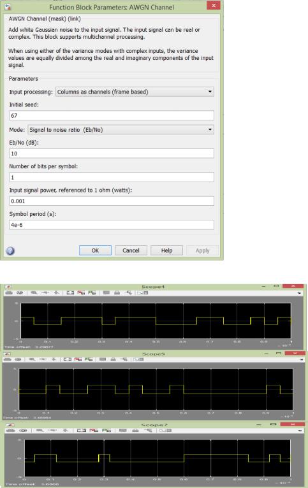Save current axes settings in Scope4
This screenshot has height=488, width=308.
(81, 293)
